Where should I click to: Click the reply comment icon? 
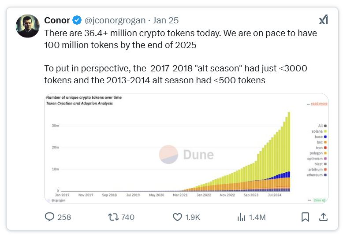[49, 217]
